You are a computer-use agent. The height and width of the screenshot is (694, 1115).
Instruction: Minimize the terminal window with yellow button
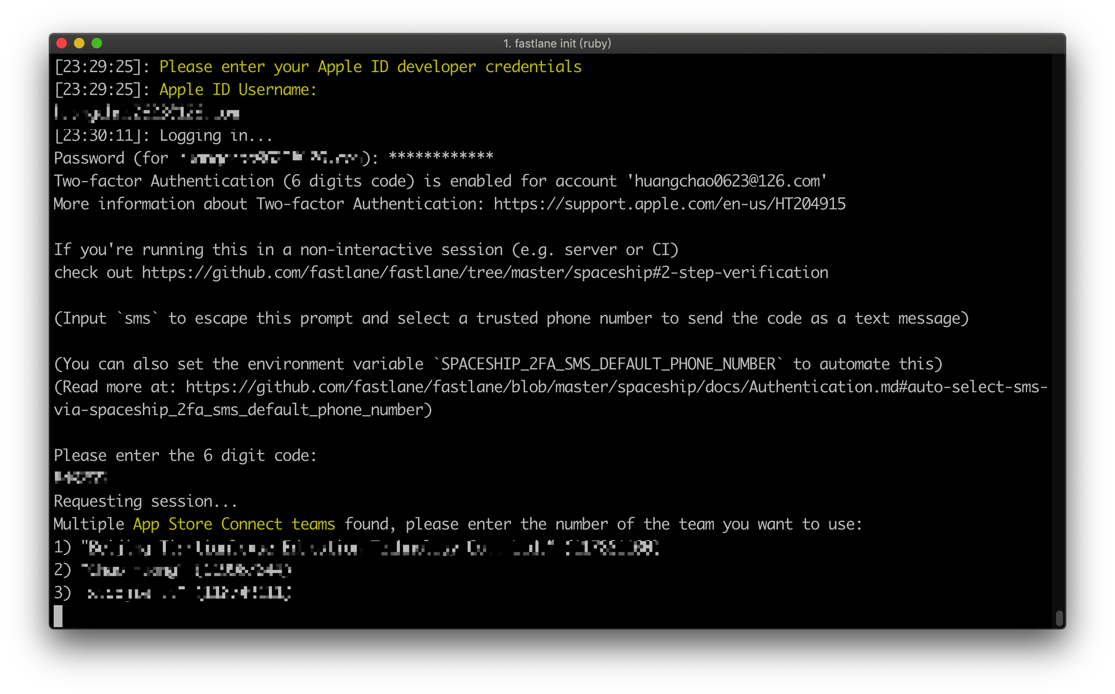pos(79,44)
